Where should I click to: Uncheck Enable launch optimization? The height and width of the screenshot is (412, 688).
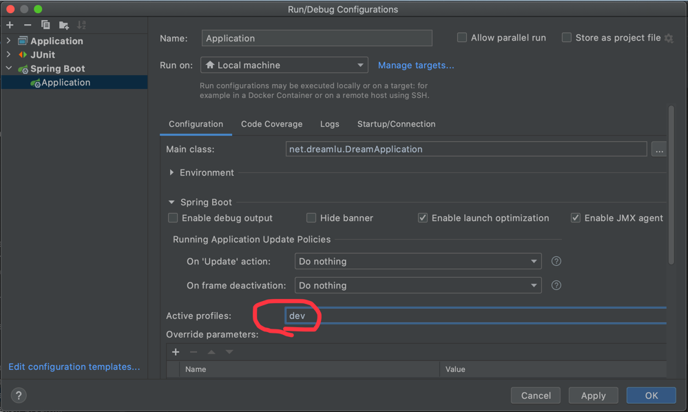(423, 218)
